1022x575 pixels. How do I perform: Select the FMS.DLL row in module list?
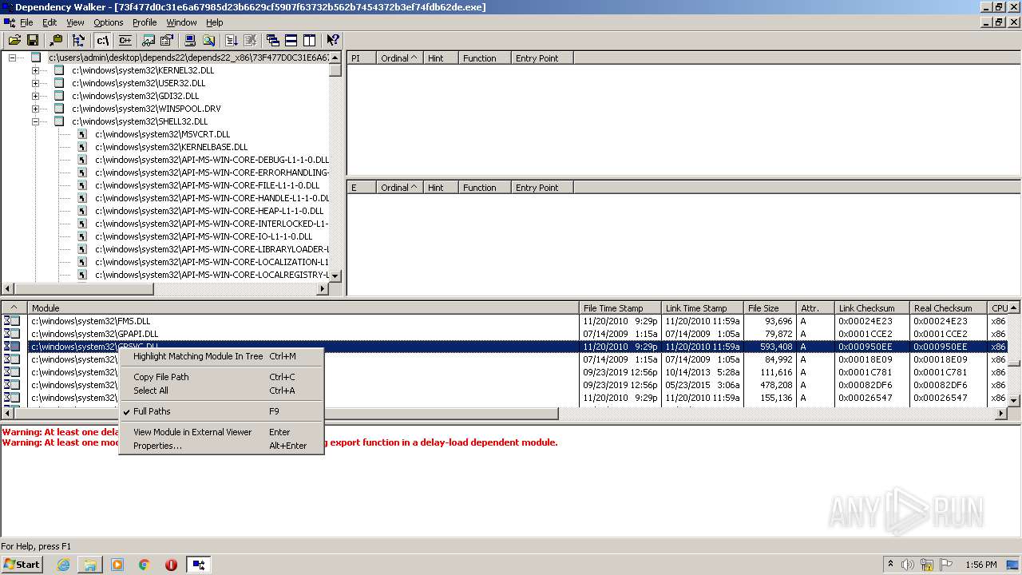click(x=504, y=321)
